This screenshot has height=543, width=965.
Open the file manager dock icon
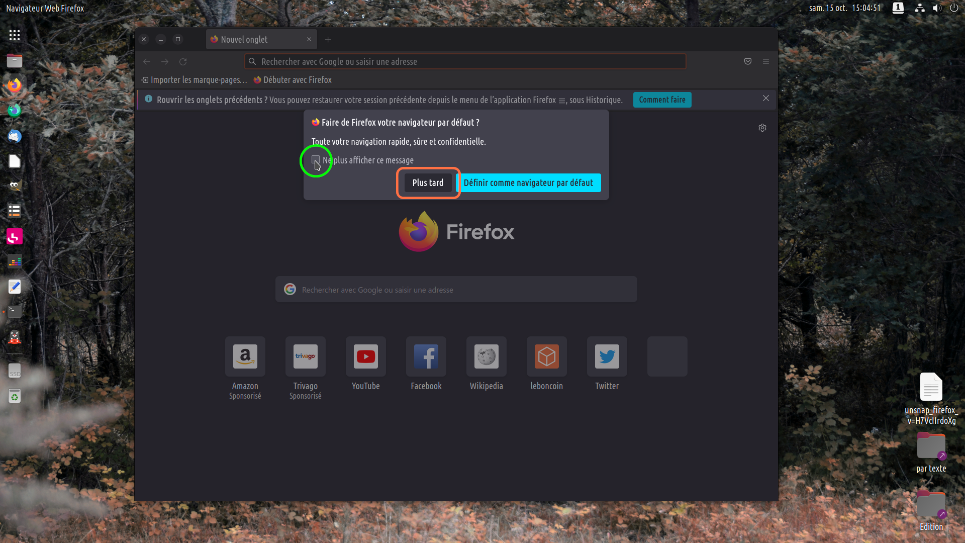[x=15, y=61]
